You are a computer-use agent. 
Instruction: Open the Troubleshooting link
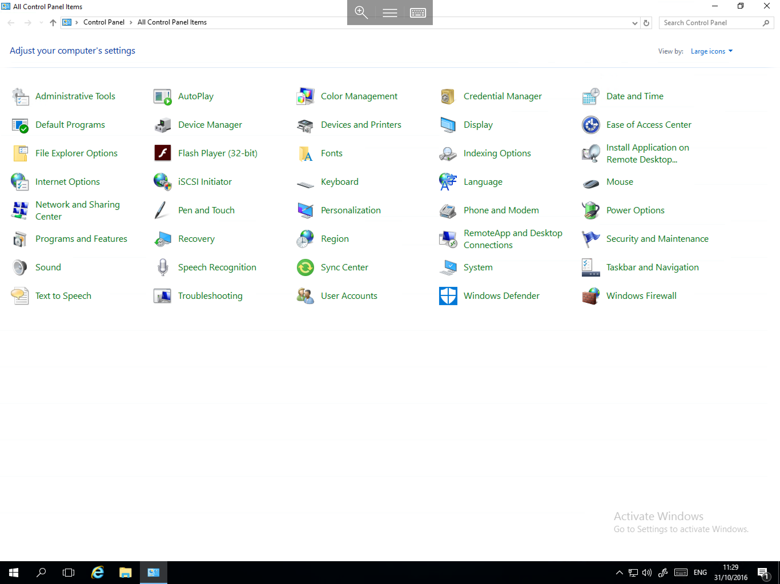(x=210, y=296)
